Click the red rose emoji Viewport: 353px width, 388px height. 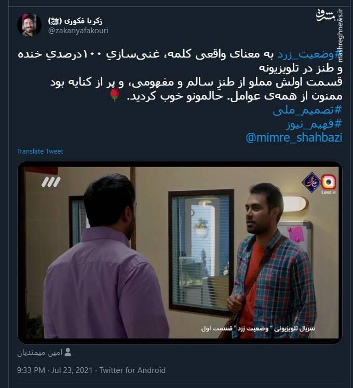coord(115,95)
